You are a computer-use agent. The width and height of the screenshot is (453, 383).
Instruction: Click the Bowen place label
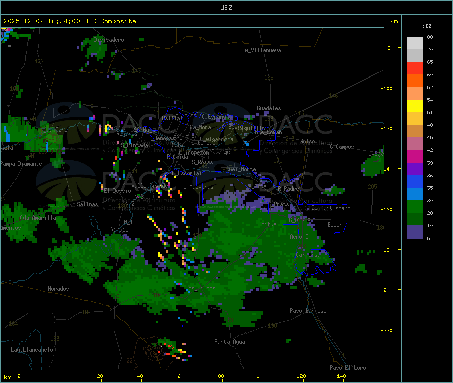335,224
